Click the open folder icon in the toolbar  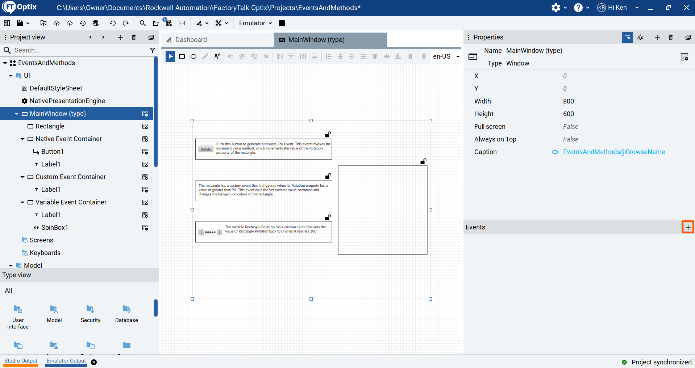tap(155, 23)
